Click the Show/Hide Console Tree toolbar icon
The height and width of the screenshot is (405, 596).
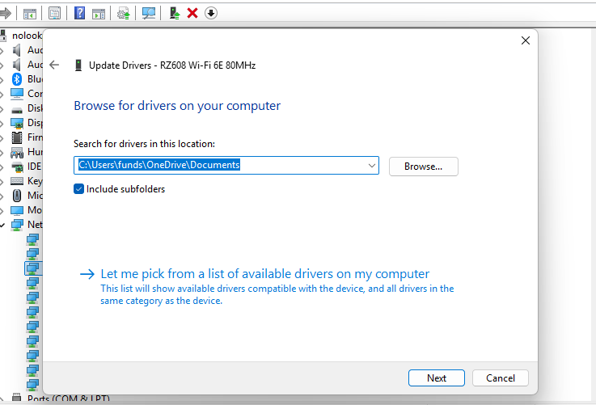click(30, 14)
